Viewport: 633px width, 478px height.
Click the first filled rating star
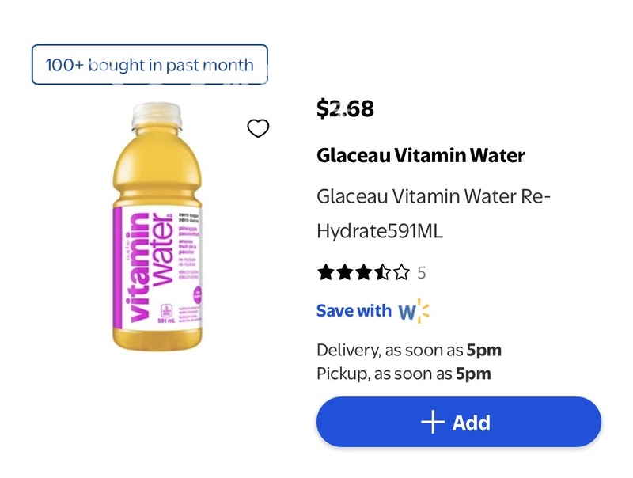point(325,273)
